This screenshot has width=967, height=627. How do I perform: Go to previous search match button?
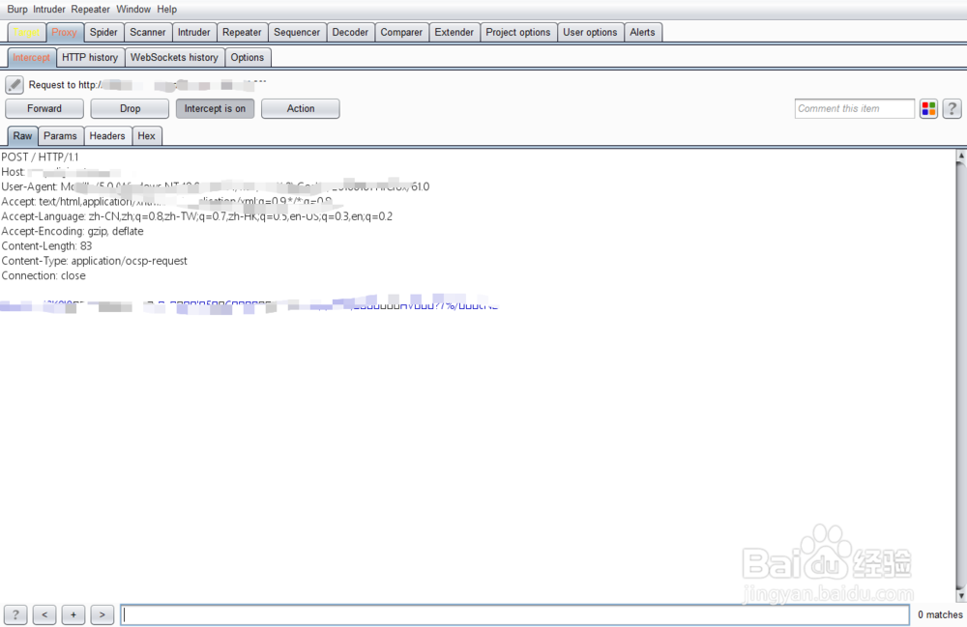44,614
